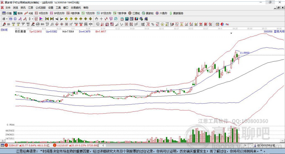Open the 9P四方形 tool
The image size is (285, 154).
pos(57,13)
